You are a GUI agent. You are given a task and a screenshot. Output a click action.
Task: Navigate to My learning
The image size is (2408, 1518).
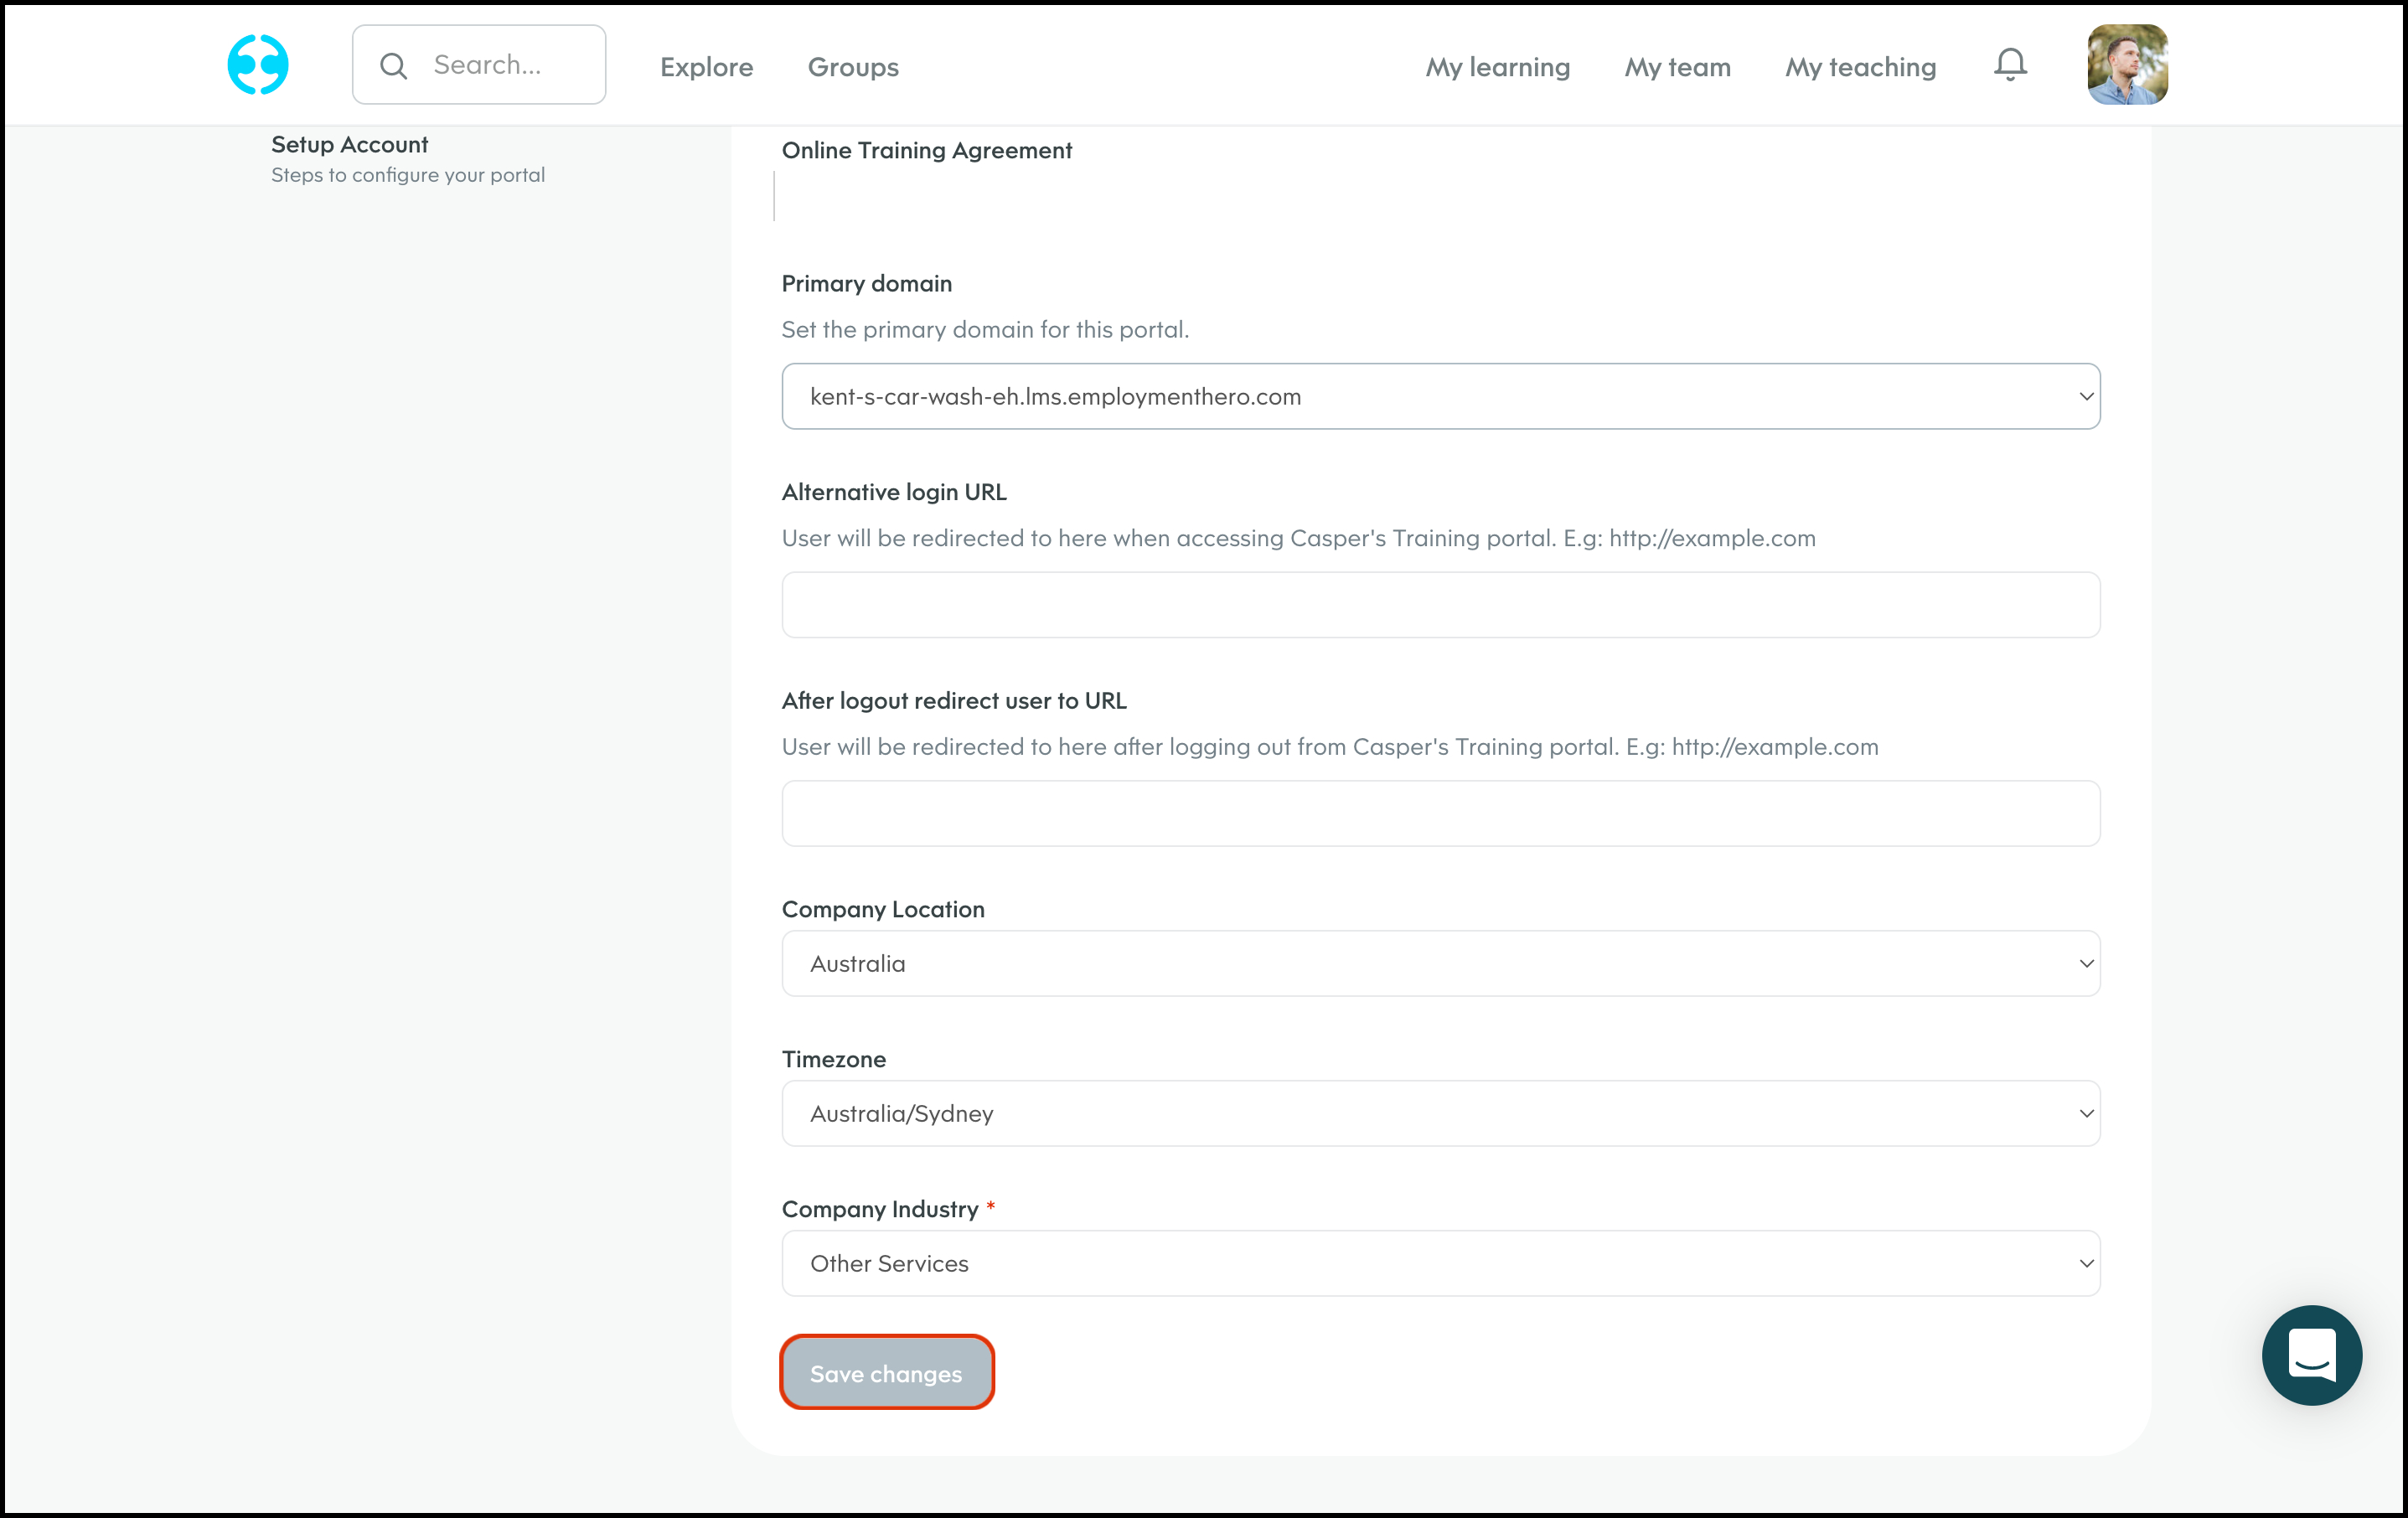pyautogui.click(x=1497, y=67)
